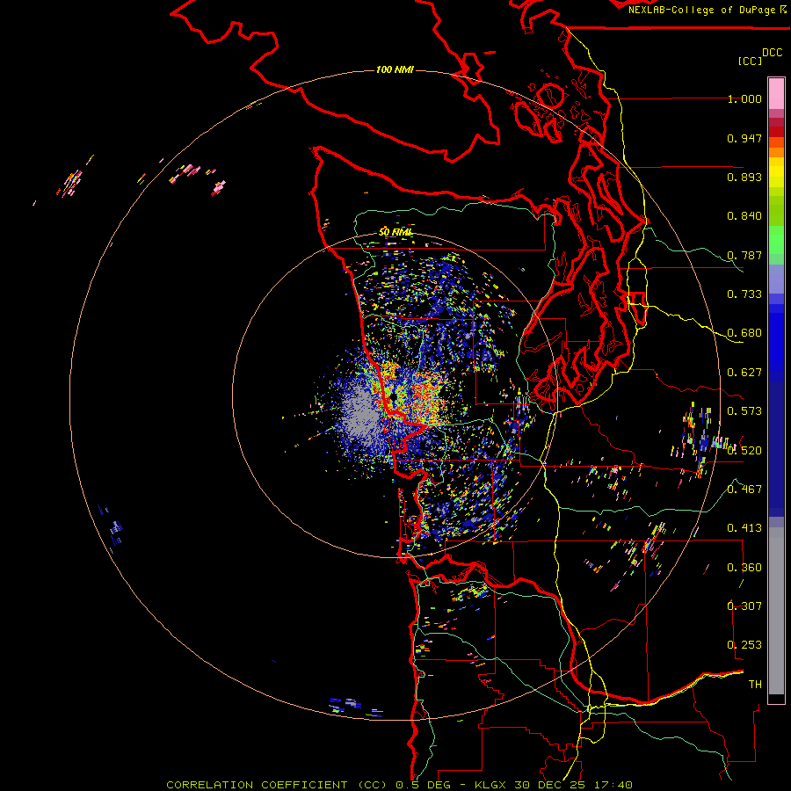Click the 0.5 DEG elevation text
Viewport: 791px width, 791px height.
click(x=423, y=785)
